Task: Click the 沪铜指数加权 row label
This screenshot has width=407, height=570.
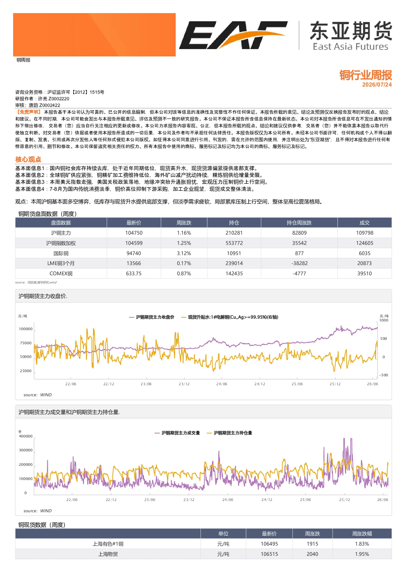Action: click(x=61, y=243)
